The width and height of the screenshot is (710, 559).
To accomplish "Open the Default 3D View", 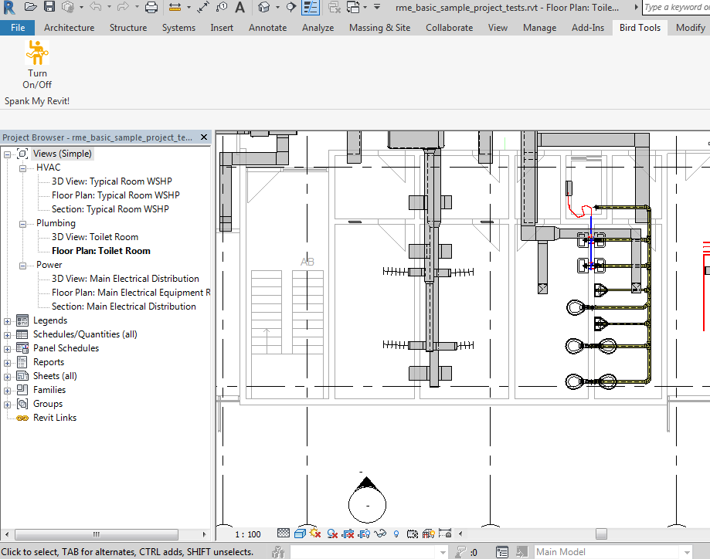I will coord(264,7).
